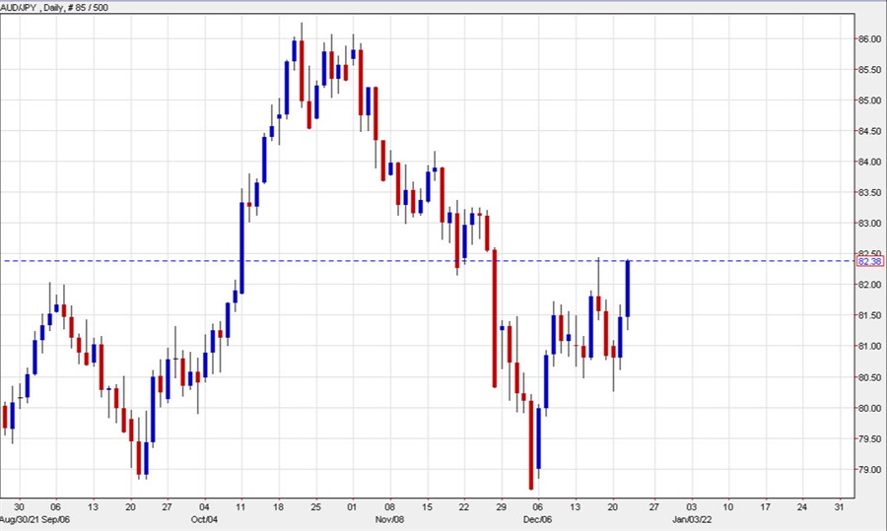Click the 82.00 price axis label
The height and width of the screenshot is (531, 887).
[x=869, y=285]
